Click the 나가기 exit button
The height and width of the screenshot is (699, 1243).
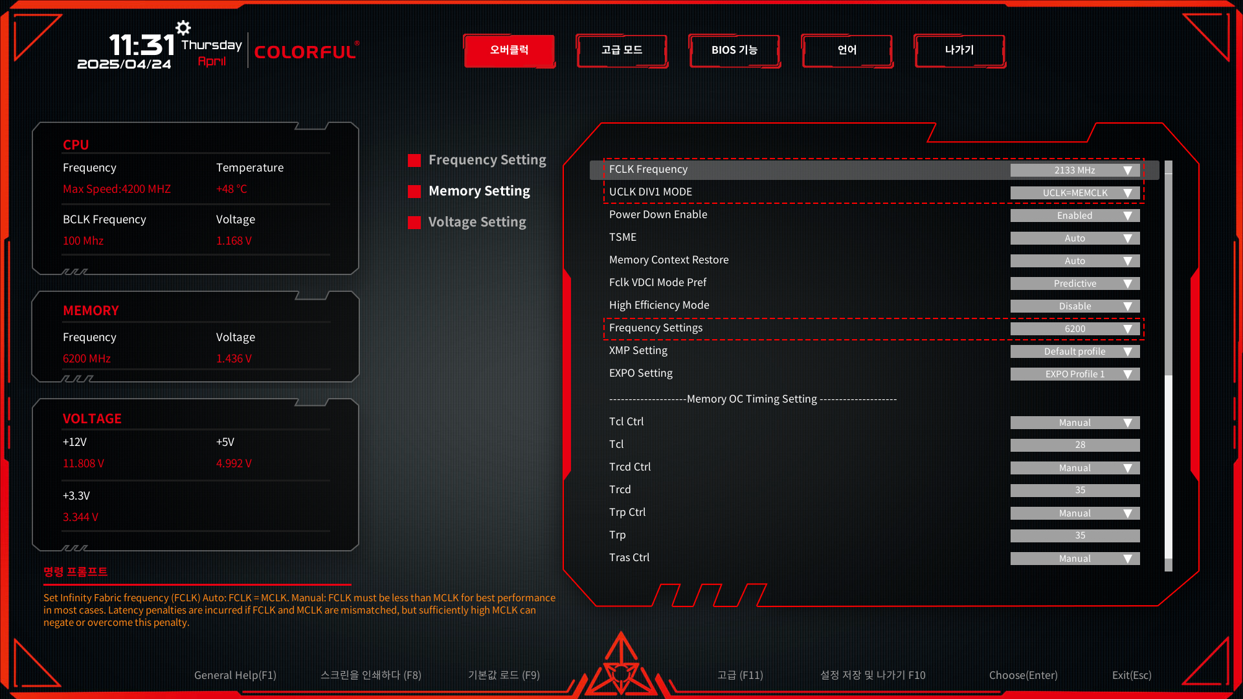point(959,50)
